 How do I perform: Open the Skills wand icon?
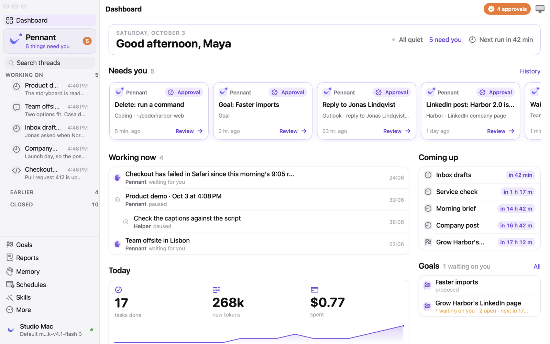(x=10, y=297)
